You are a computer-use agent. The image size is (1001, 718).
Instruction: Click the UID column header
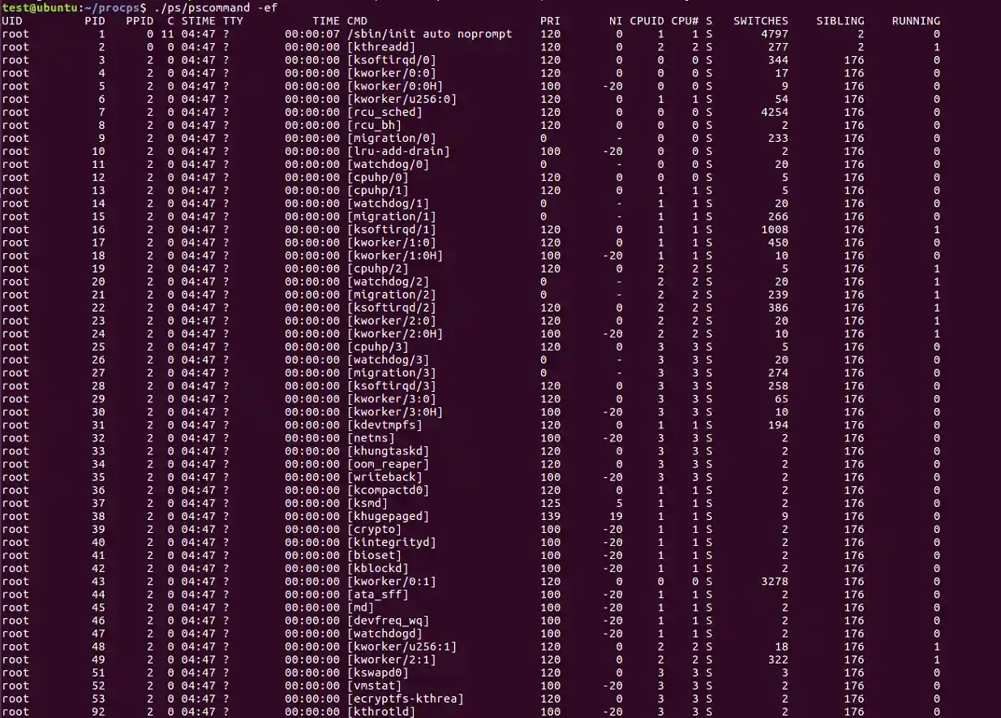click(11, 20)
